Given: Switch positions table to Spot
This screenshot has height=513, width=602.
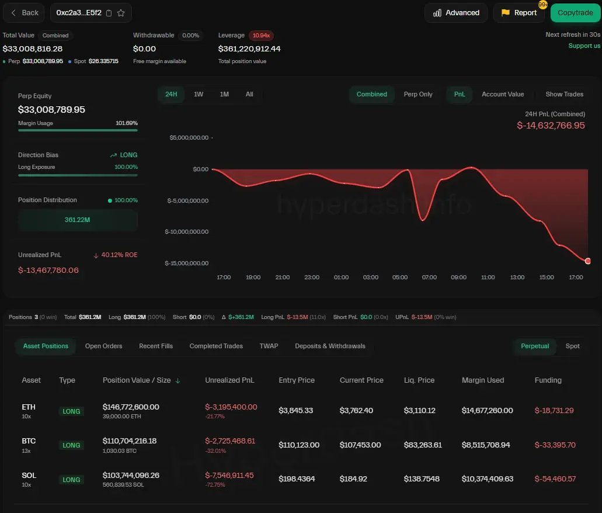Looking at the screenshot, I should click(x=572, y=346).
